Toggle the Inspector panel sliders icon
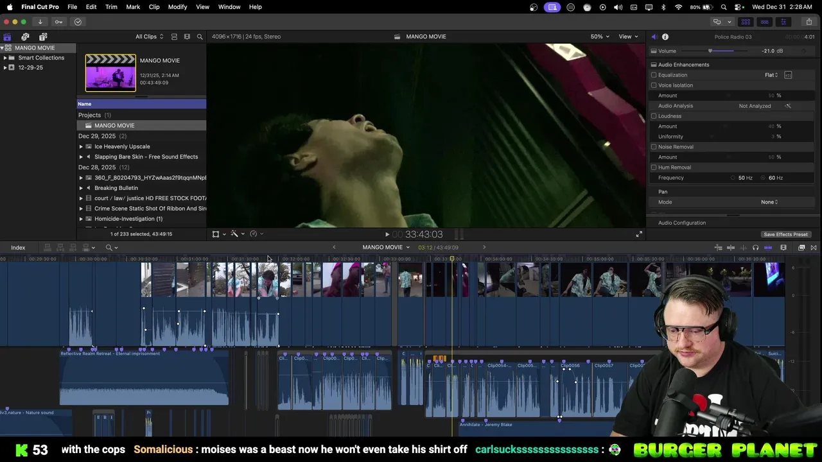This screenshot has width=822, height=462. (783, 22)
